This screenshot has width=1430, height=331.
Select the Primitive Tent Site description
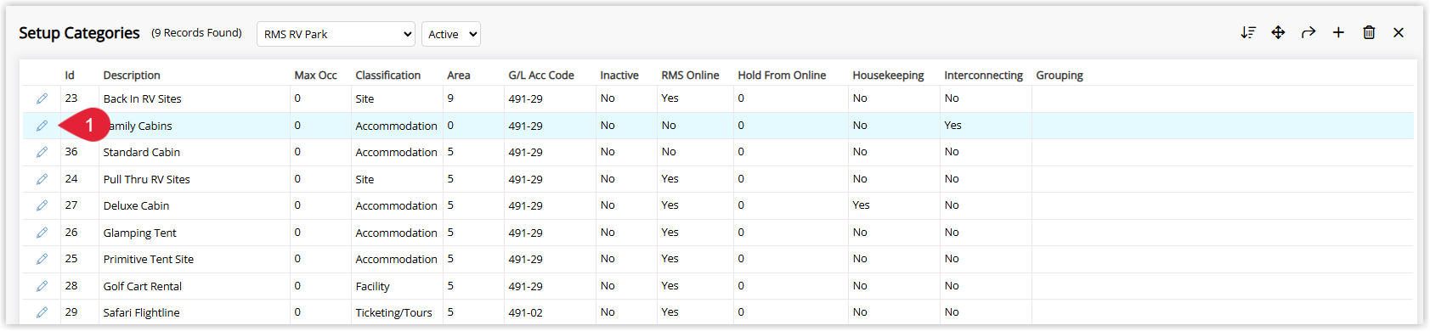[148, 259]
